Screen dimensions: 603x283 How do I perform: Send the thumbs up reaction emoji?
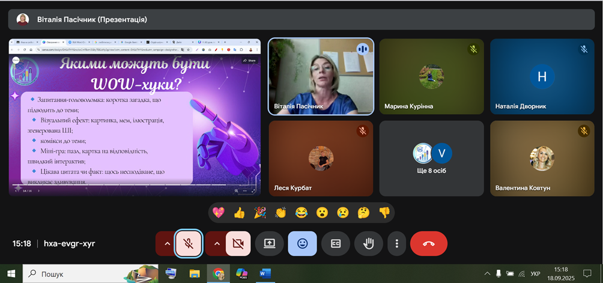click(x=239, y=212)
